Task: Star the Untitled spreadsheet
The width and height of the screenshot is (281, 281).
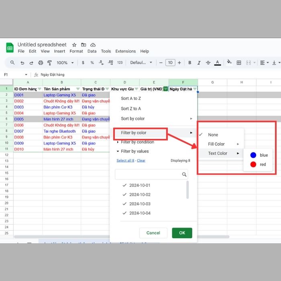Action: (x=74, y=45)
